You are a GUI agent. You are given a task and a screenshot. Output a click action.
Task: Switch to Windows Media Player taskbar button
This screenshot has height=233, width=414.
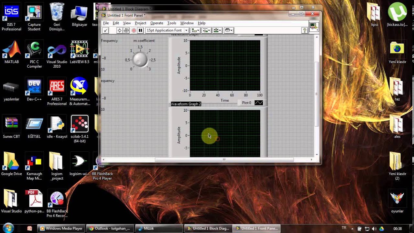point(61,228)
